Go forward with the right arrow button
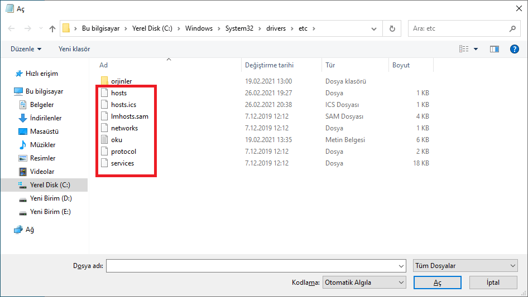The image size is (528, 297). pos(27,28)
